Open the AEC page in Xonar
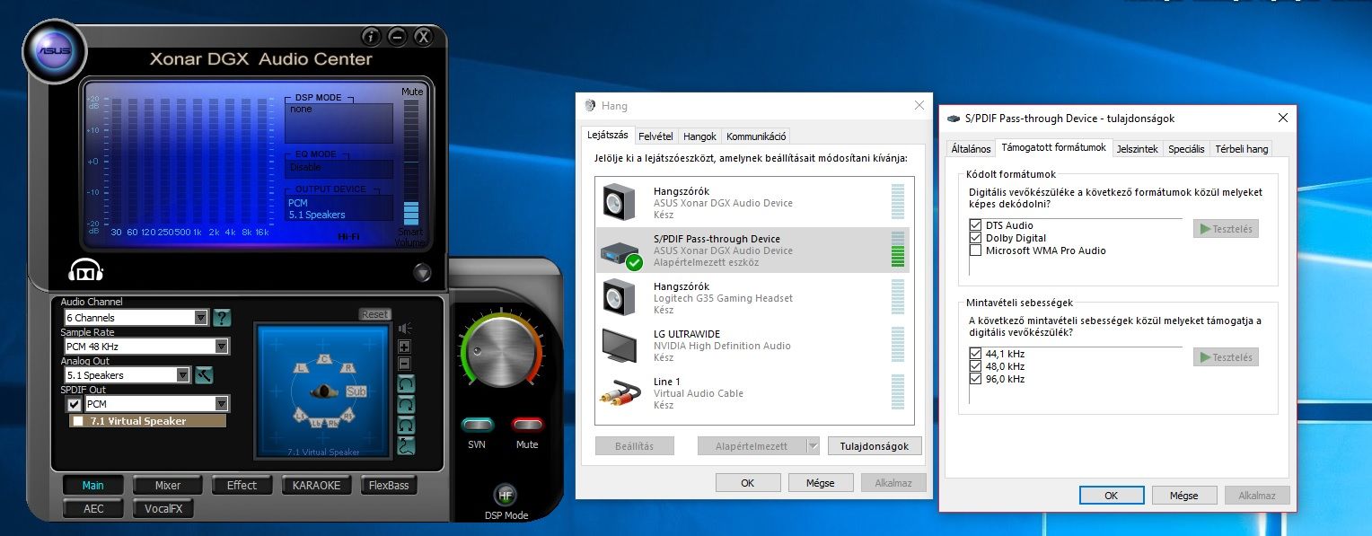This screenshot has height=536, width=1372. (93, 508)
